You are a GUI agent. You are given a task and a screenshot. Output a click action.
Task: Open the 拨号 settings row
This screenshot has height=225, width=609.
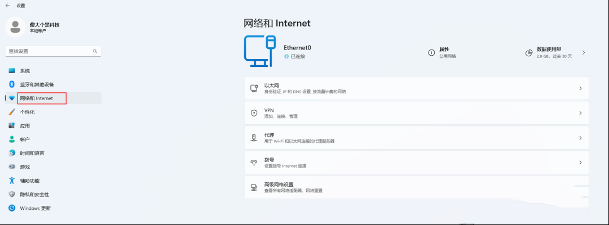tap(416, 163)
